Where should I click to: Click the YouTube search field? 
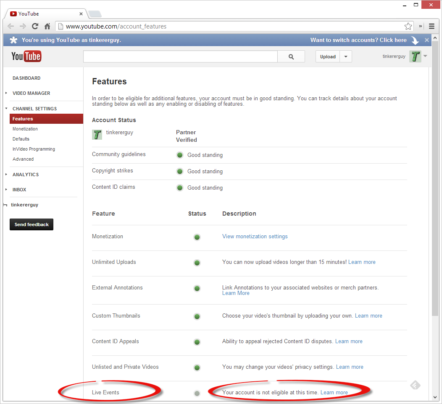(x=180, y=57)
